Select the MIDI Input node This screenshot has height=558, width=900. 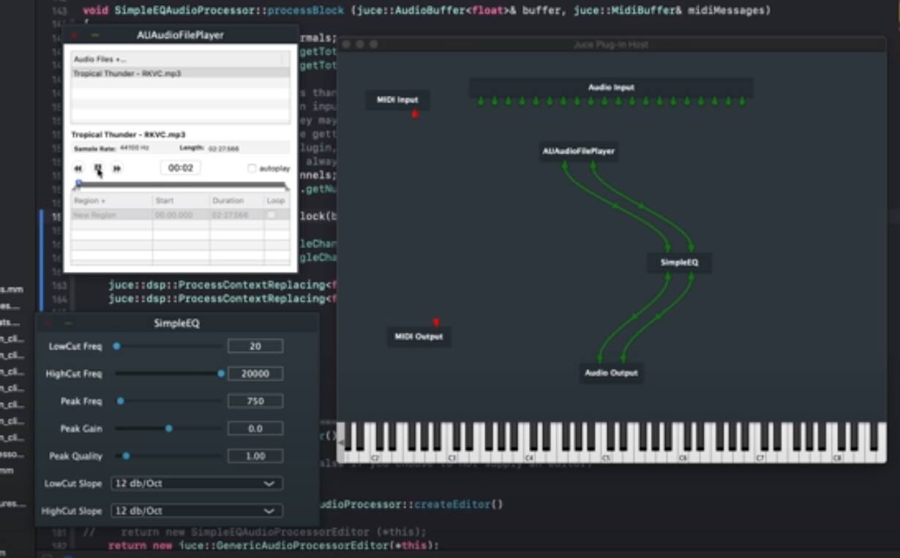[397, 100]
